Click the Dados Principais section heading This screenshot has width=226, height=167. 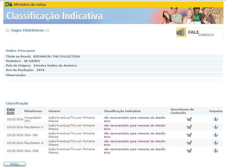(x=20, y=51)
